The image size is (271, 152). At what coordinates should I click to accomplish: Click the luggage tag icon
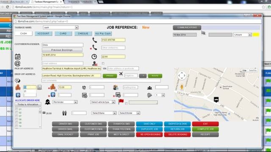pyautogui.click(x=149, y=95)
